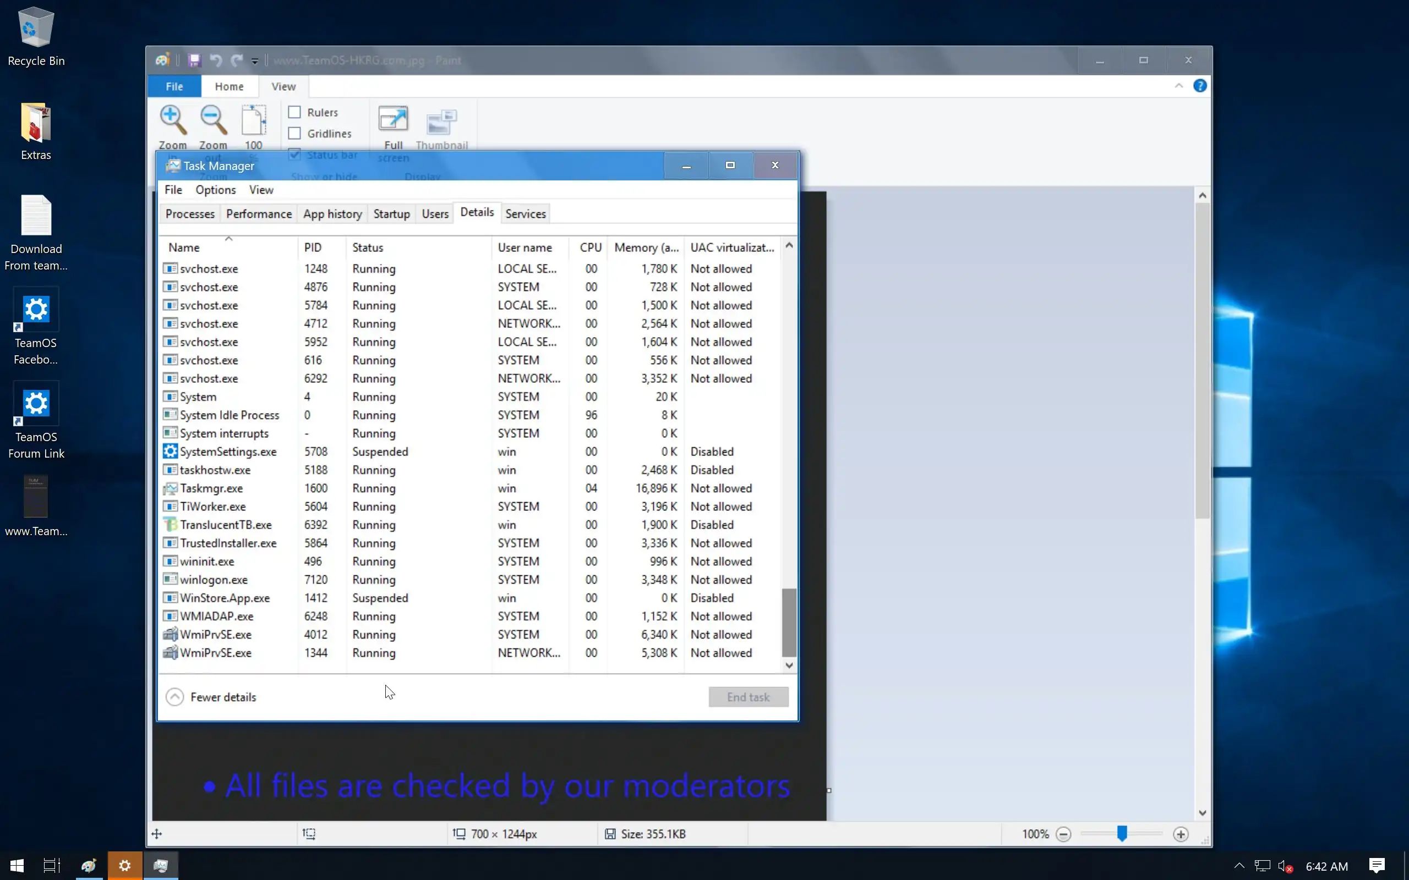Click the Zoom out magnifier icon
Image resolution: width=1409 pixels, height=880 pixels.
pos(213,120)
